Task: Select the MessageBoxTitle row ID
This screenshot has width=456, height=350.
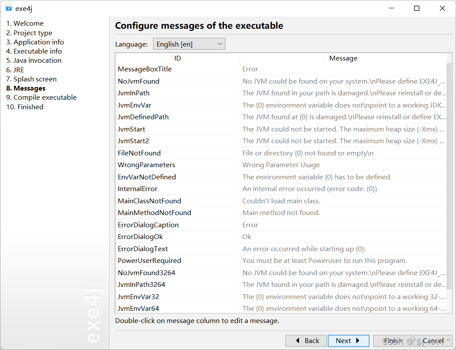Action: point(145,69)
